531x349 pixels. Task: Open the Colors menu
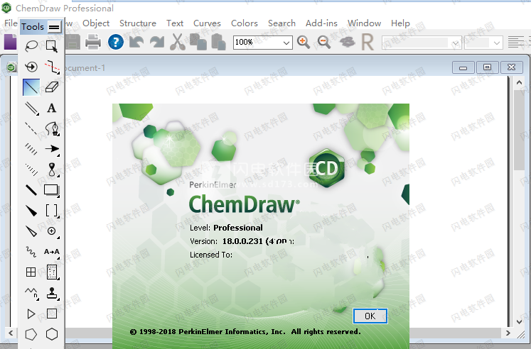(x=244, y=23)
